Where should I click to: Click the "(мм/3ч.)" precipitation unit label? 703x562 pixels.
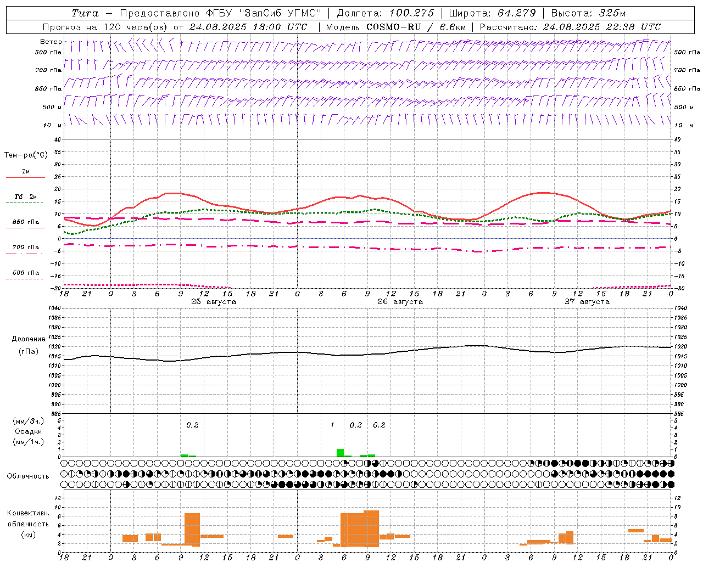point(29,421)
